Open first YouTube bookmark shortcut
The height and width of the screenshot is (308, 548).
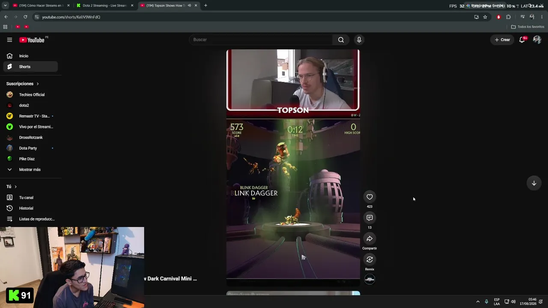[18, 27]
